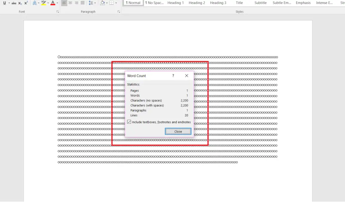
Task: Select the Title style
Action: pos(239,3)
